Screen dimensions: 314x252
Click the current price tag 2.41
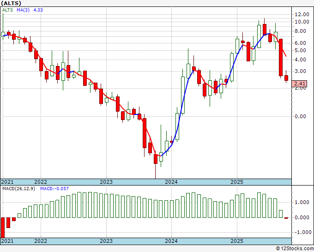click(299, 84)
